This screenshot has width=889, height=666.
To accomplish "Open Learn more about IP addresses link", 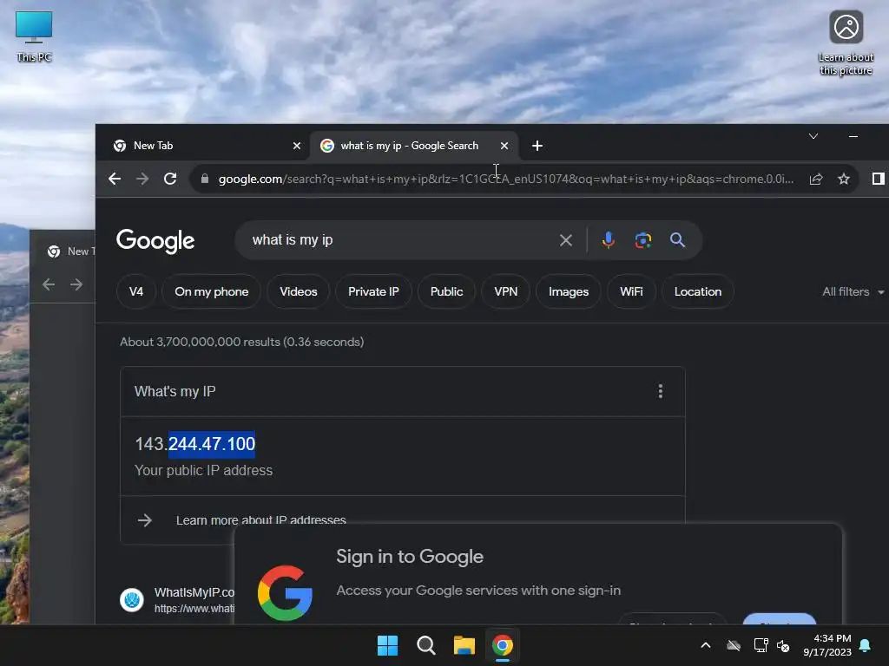I will (260, 520).
